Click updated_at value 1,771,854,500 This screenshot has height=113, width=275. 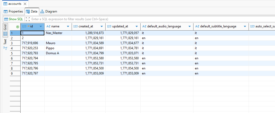123,68
